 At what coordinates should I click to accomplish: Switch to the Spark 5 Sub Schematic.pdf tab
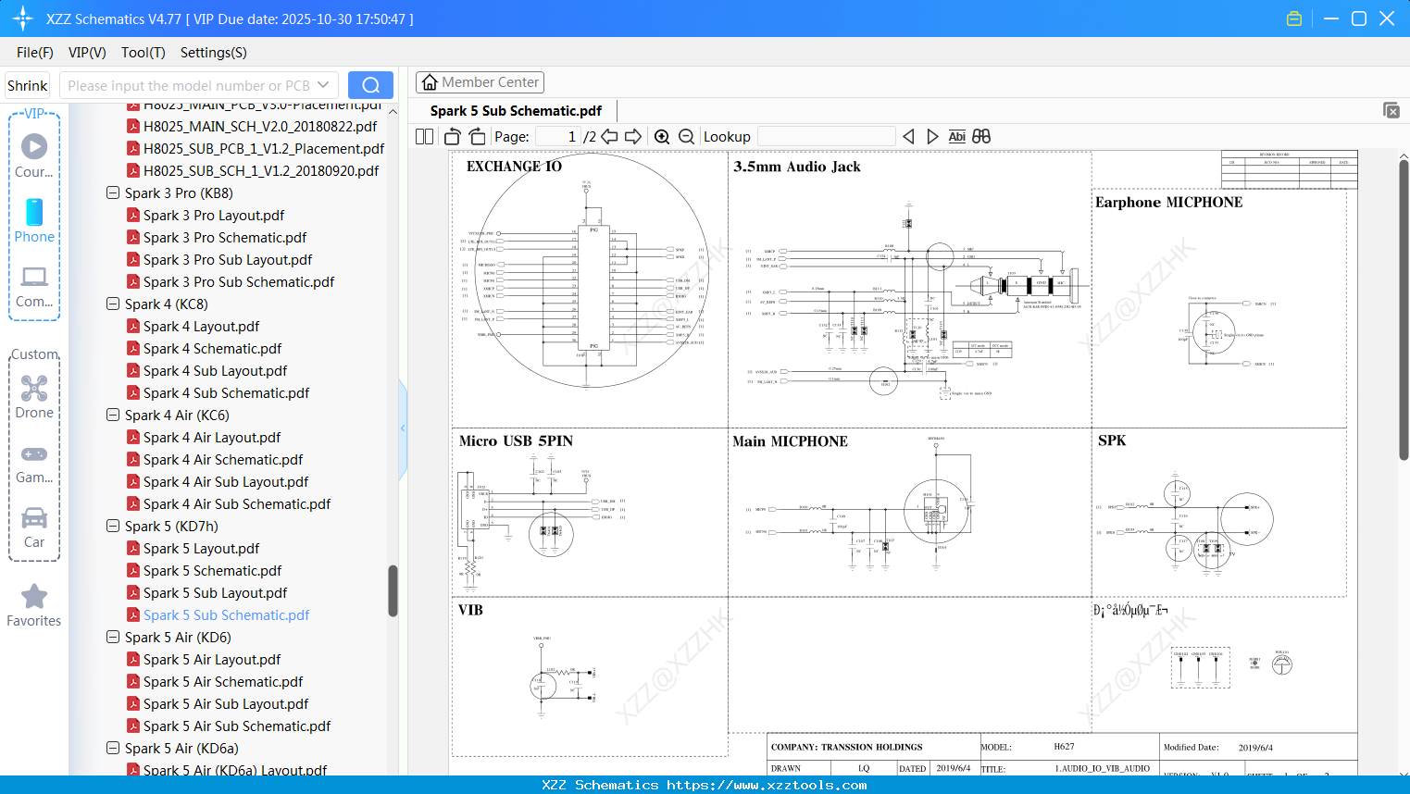(x=515, y=110)
